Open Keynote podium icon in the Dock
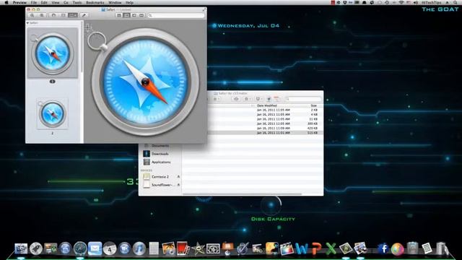 (x=227, y=248)
